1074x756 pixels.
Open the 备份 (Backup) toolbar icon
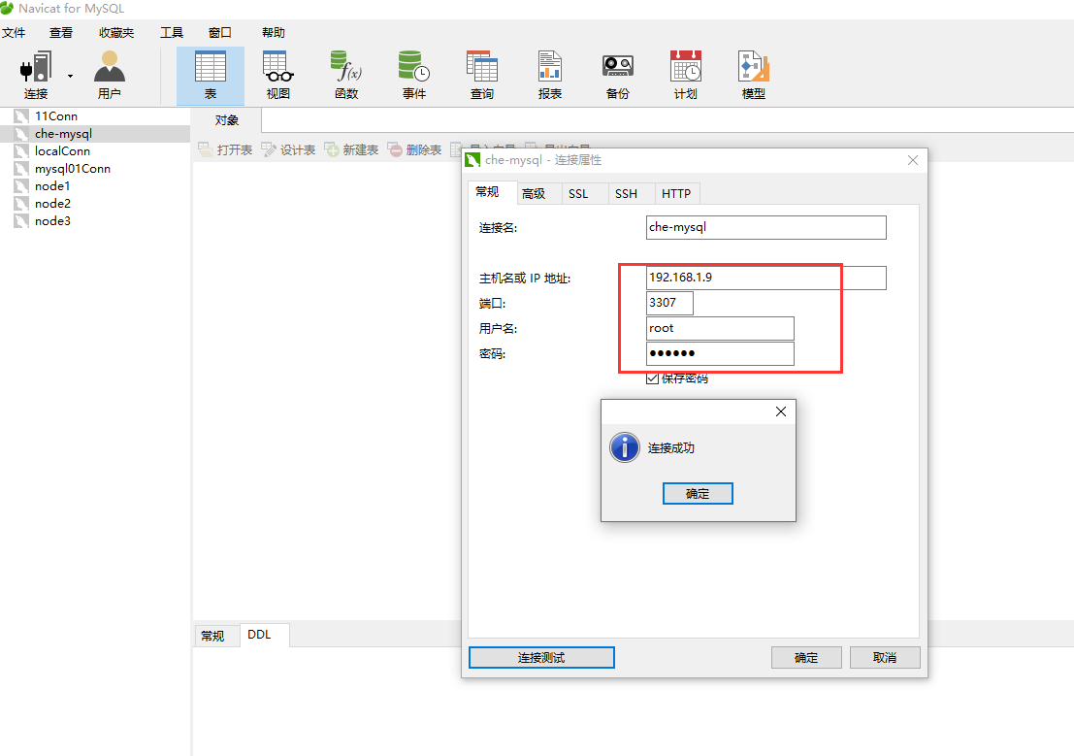[618, 76]
